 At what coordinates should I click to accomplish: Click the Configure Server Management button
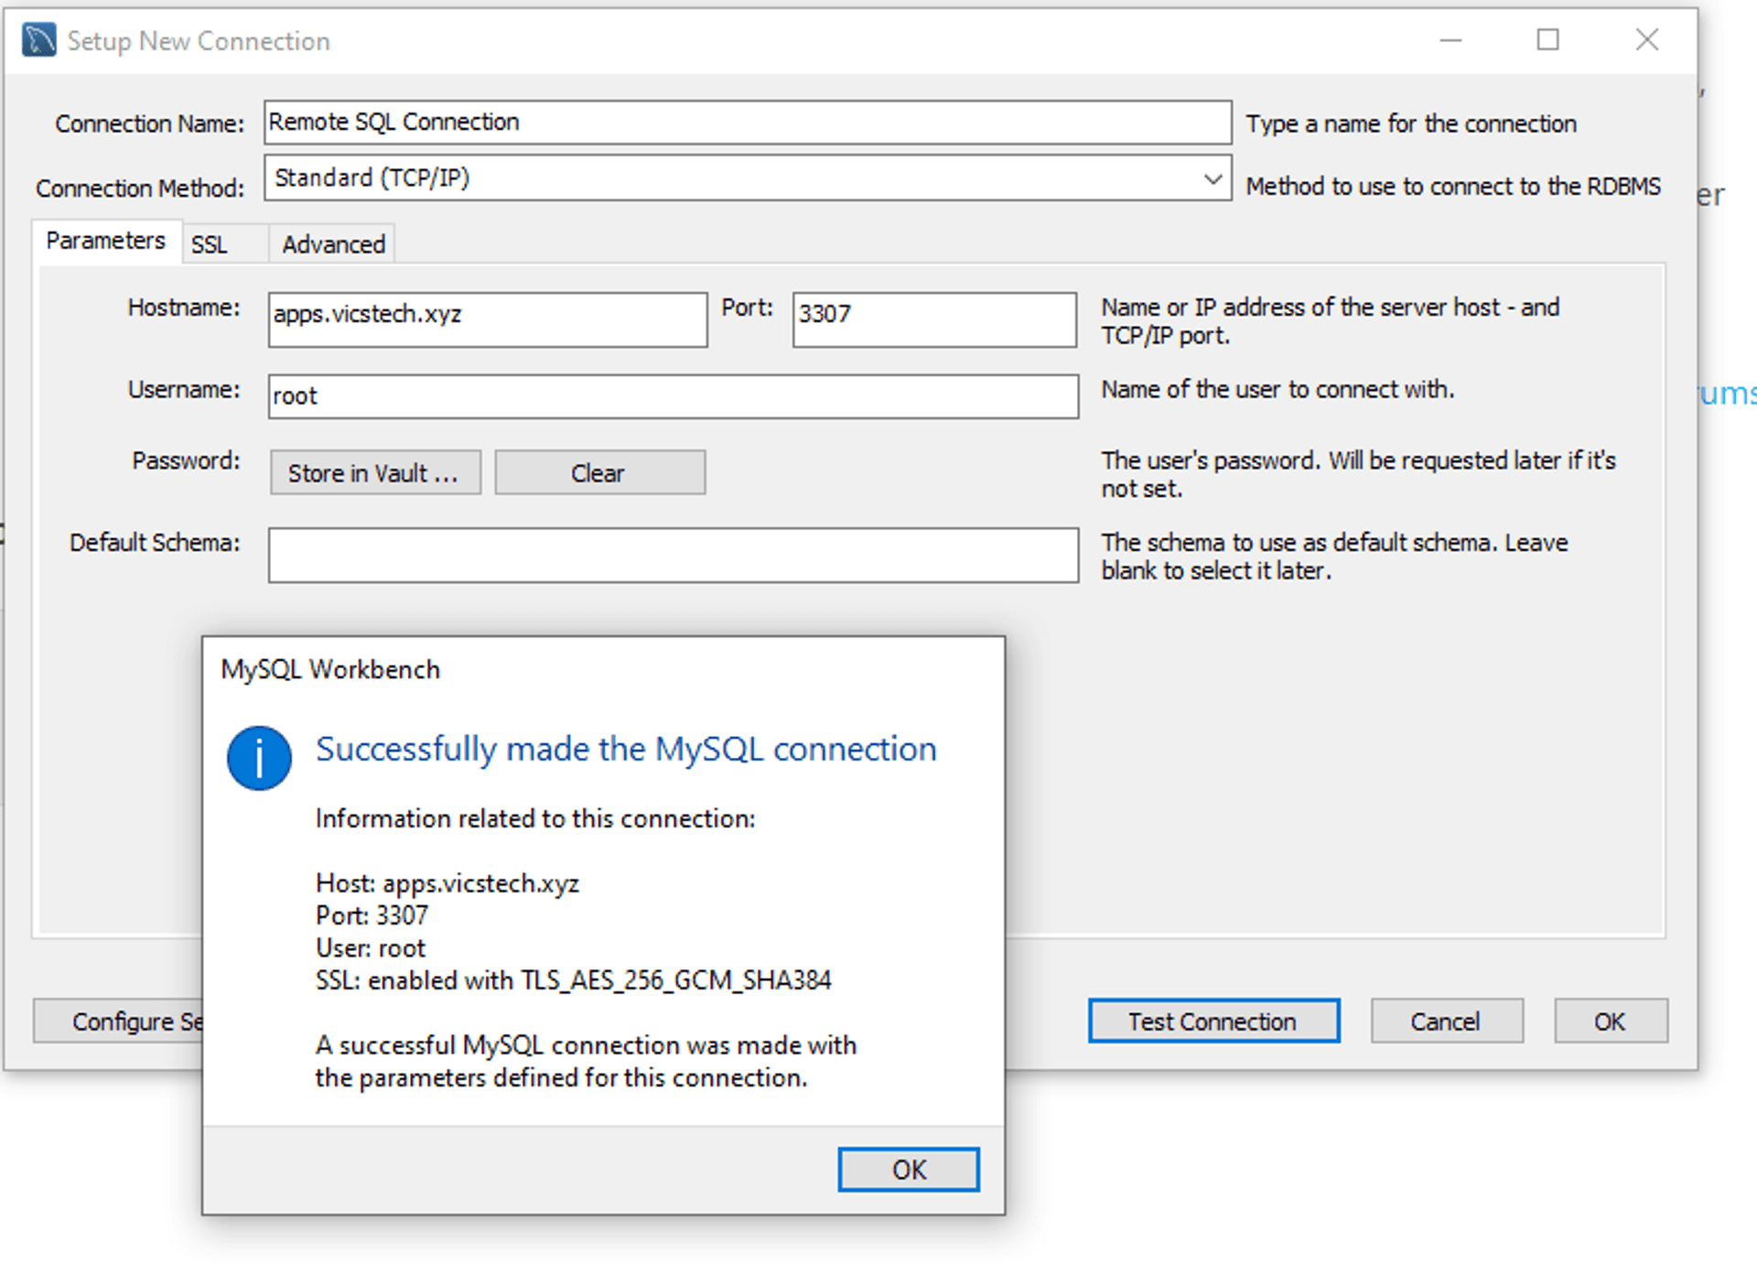point(119,1021)
